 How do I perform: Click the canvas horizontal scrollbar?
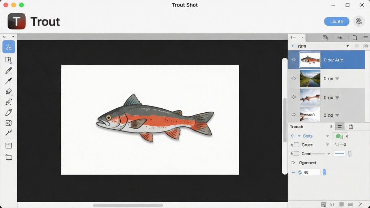(x=128, y=205)
